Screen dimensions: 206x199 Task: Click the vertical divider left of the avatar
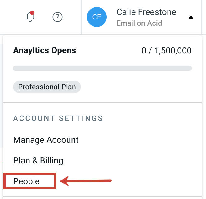click(x=82, y=17)
